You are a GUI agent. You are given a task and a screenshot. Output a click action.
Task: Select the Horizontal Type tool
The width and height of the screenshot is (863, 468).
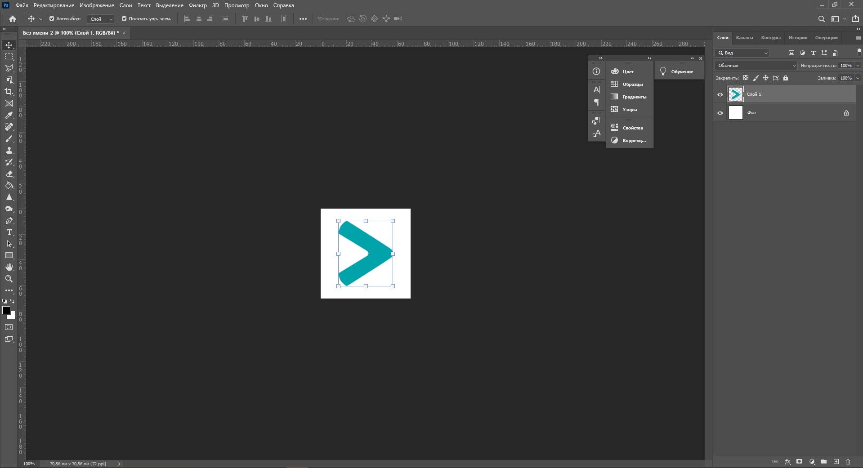click(9, 232)
